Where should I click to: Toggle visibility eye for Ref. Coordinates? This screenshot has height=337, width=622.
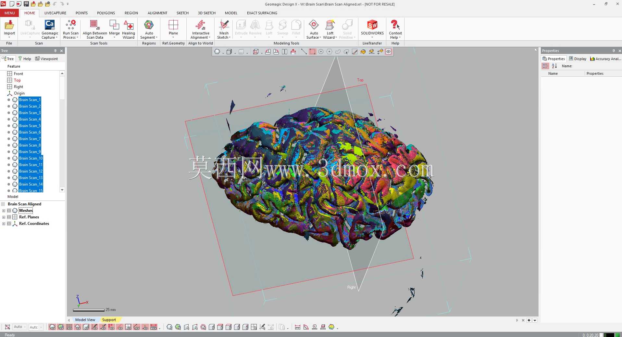9,224
